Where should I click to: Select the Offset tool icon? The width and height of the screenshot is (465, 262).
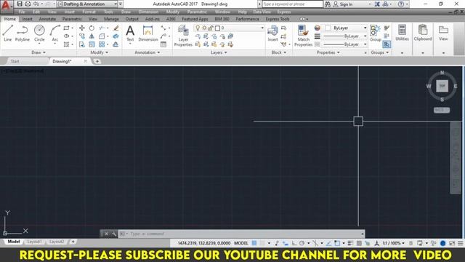pyautogui.click(x=116, y=44)
